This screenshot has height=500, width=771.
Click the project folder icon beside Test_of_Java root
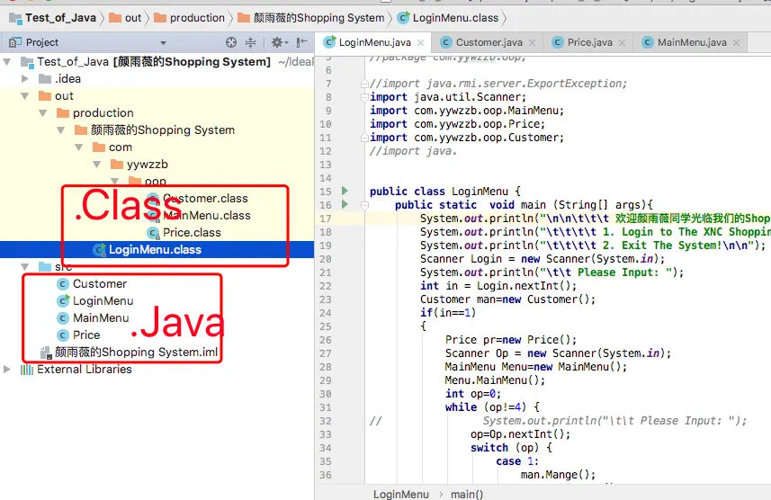(x=27, y=62)
